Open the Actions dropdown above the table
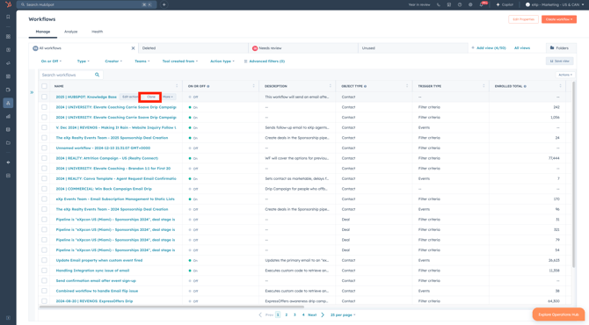 point(565,75)
